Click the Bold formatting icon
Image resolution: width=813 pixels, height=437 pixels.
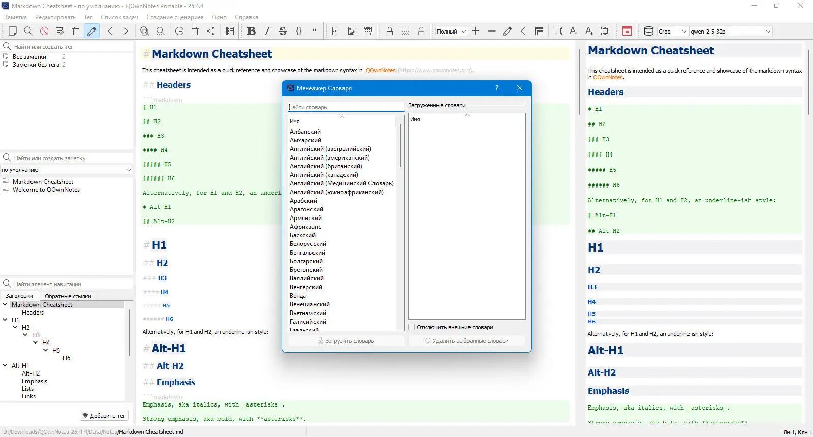(x=251, y=31)
